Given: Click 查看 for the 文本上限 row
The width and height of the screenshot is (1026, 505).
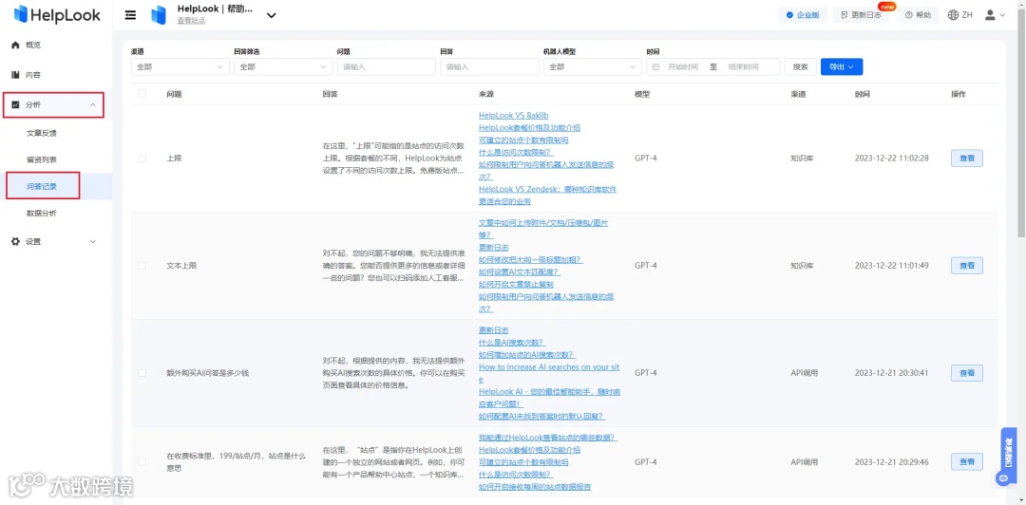Looking at the screenshot, I should (966, 266).
